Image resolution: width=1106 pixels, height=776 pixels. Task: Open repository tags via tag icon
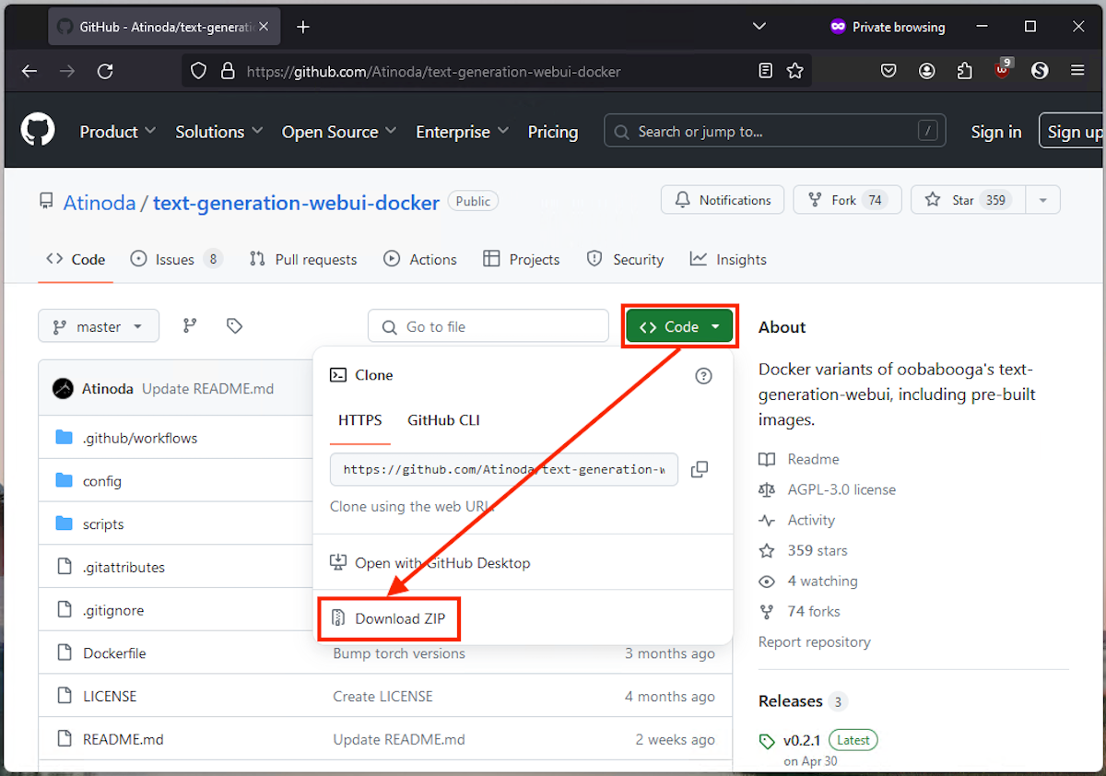(x=233, y=325)
